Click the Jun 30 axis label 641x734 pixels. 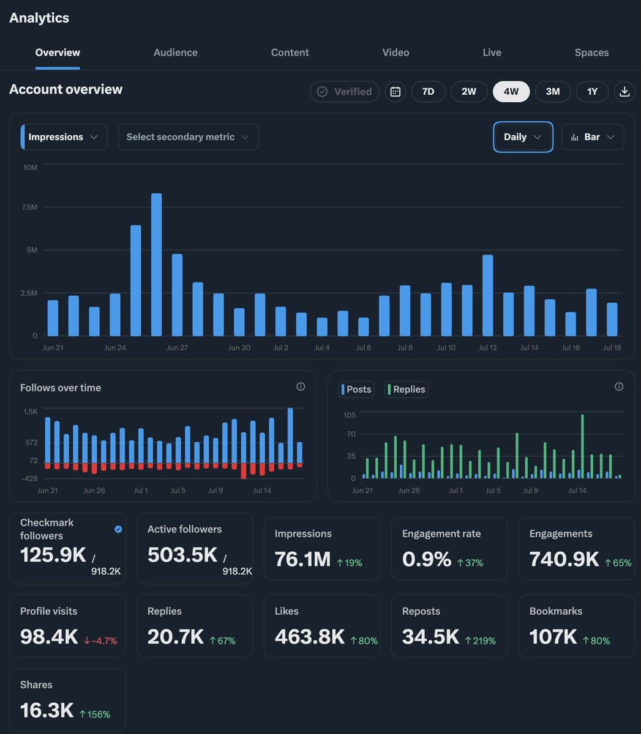[x=239, y=347]
